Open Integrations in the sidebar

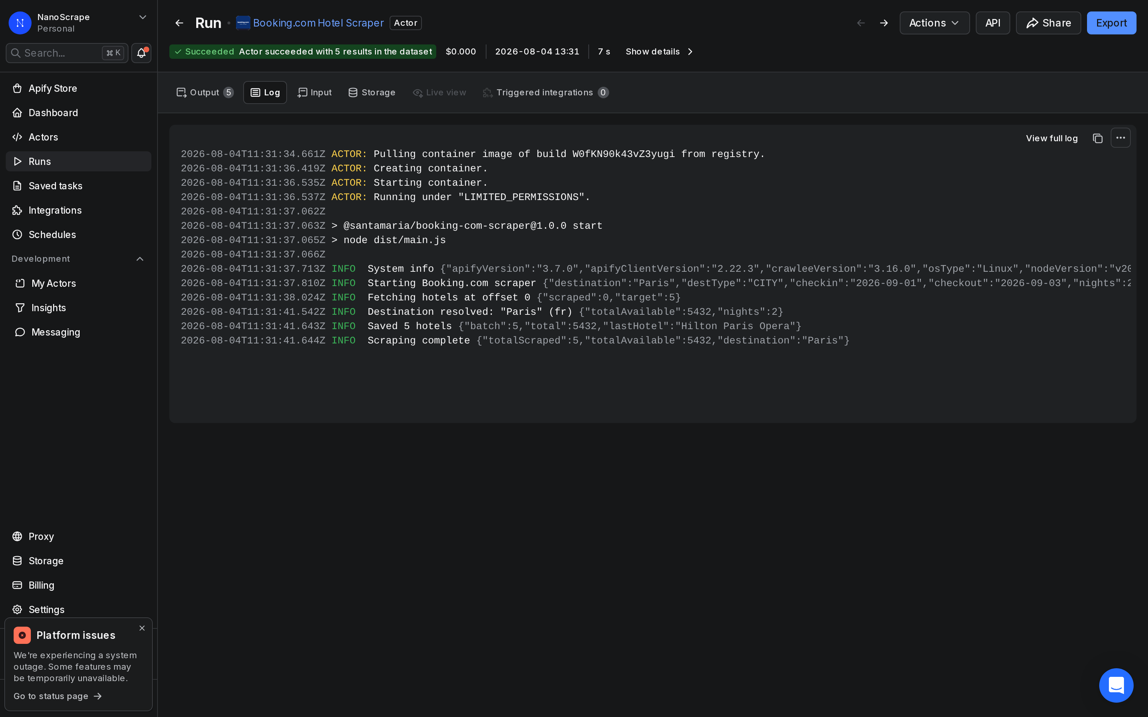78,210
